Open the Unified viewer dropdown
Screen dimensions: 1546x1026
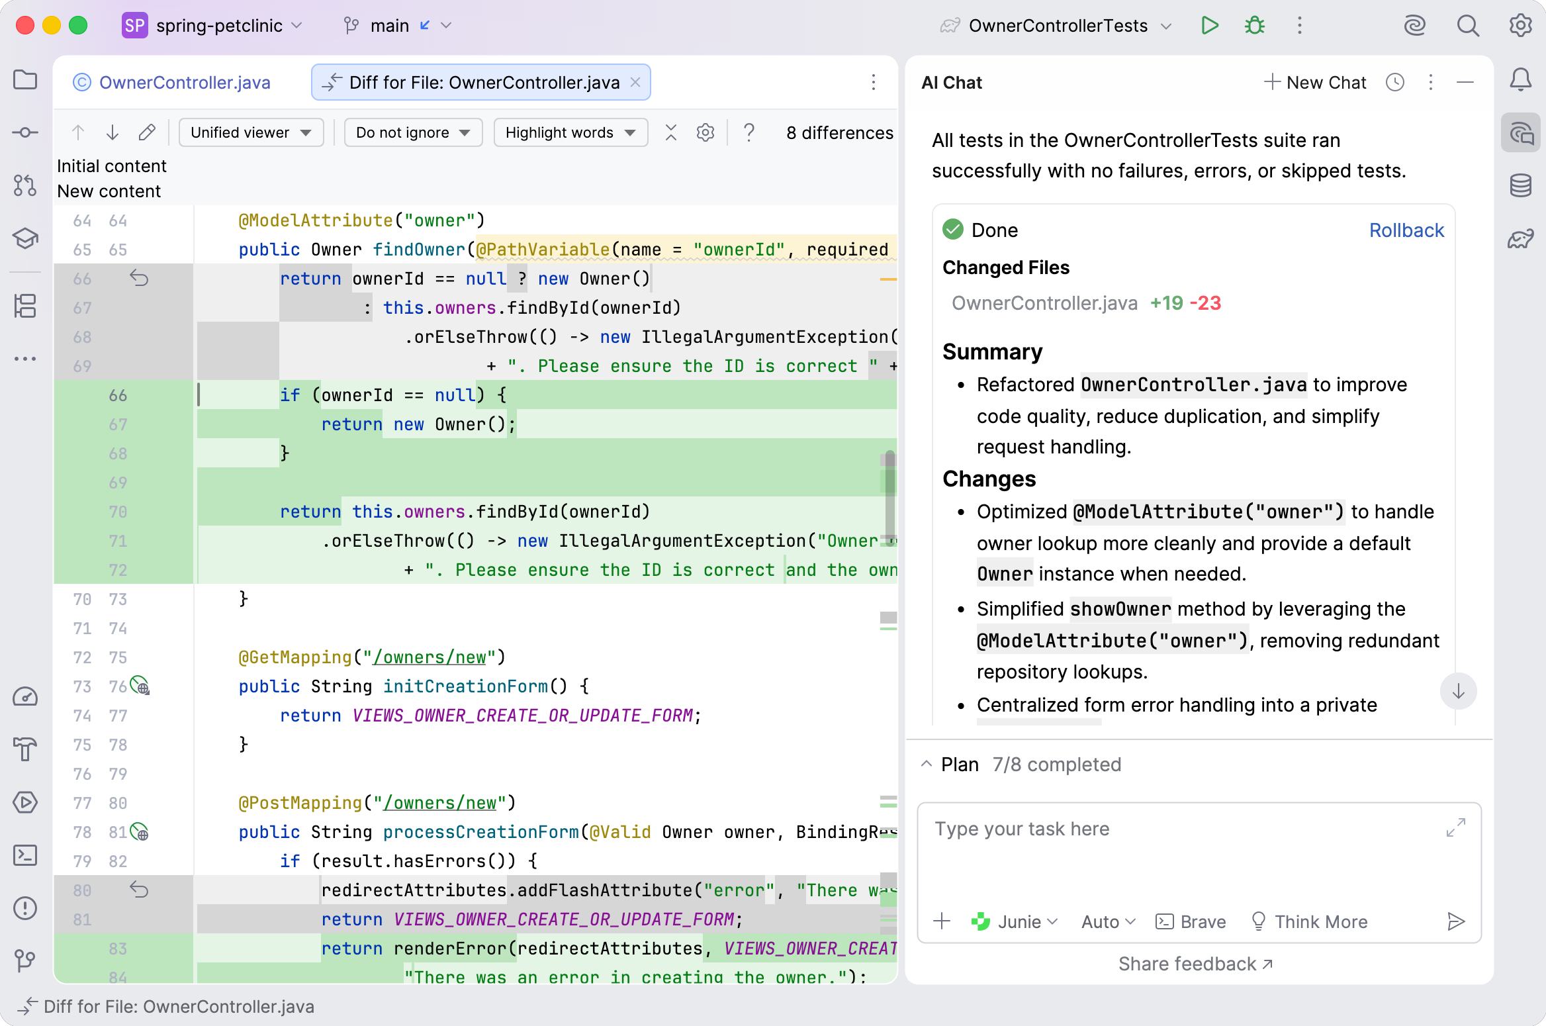pos(251,132)
